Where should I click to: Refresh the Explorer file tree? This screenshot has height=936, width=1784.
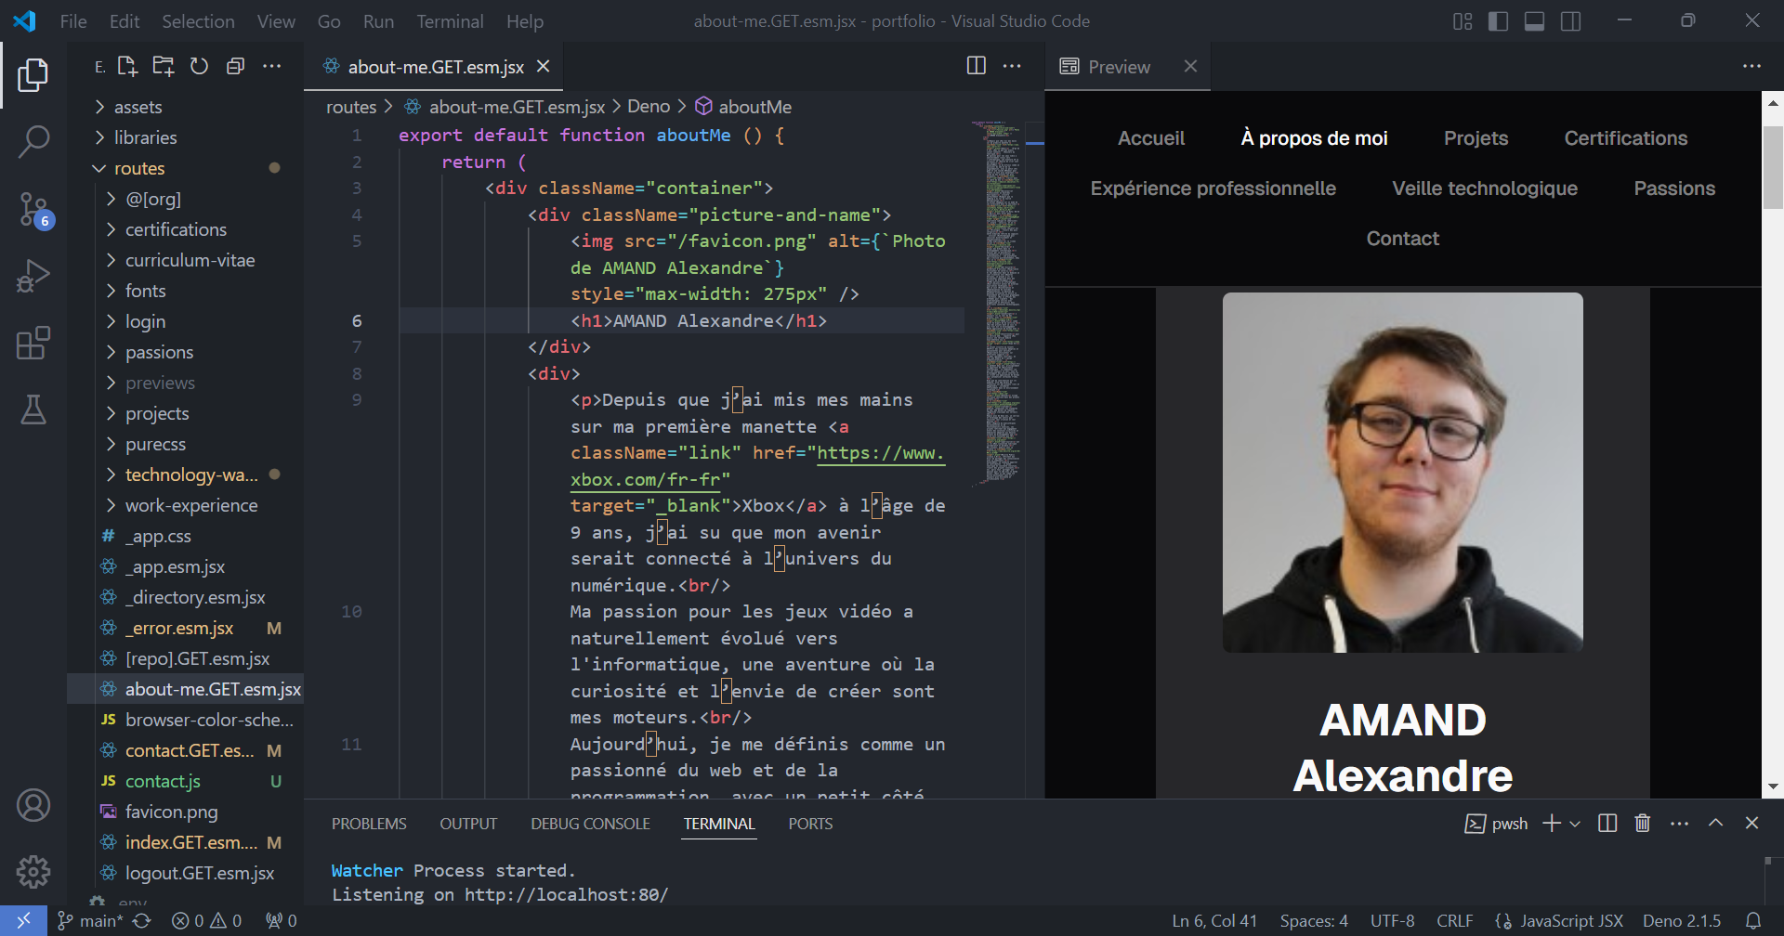pyautogui.click(x=199, y=66)
